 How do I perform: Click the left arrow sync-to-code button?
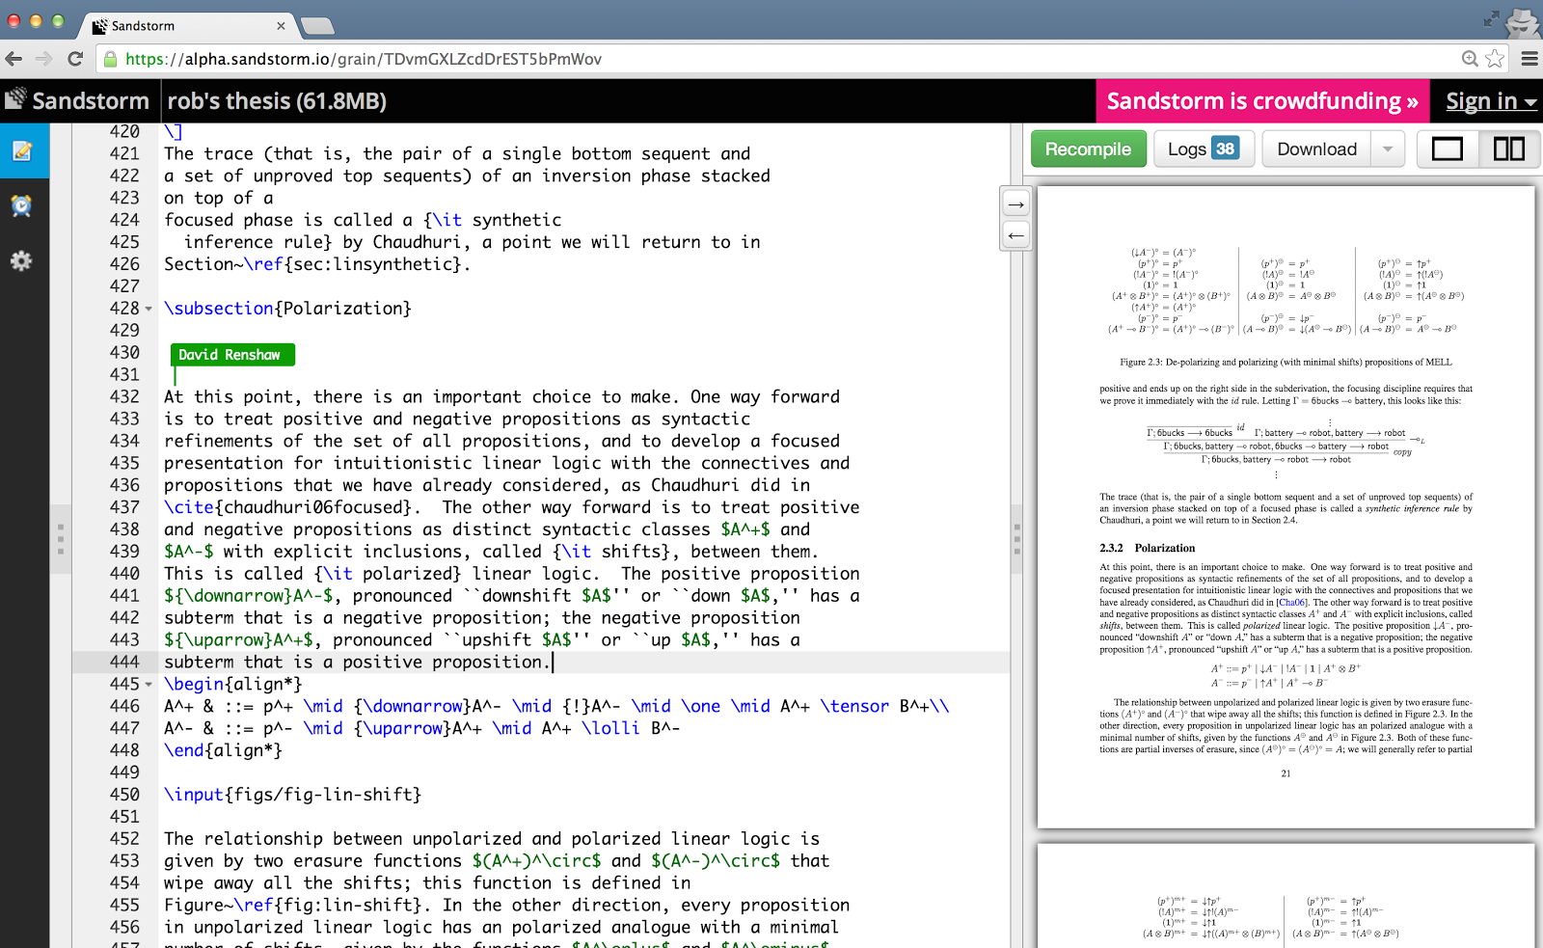[x=1015, y=235]
